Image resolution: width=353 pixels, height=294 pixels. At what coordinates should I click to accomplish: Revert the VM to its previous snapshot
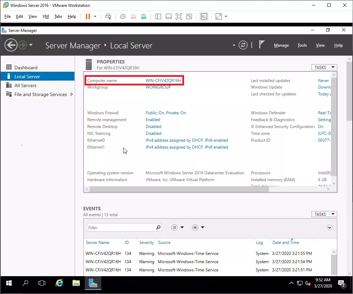133,16
